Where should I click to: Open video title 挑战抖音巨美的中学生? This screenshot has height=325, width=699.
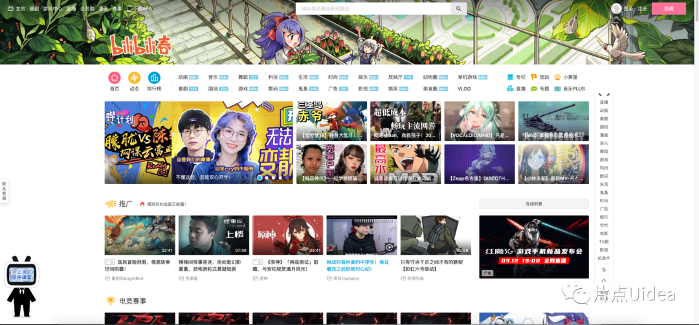[357, 266]
